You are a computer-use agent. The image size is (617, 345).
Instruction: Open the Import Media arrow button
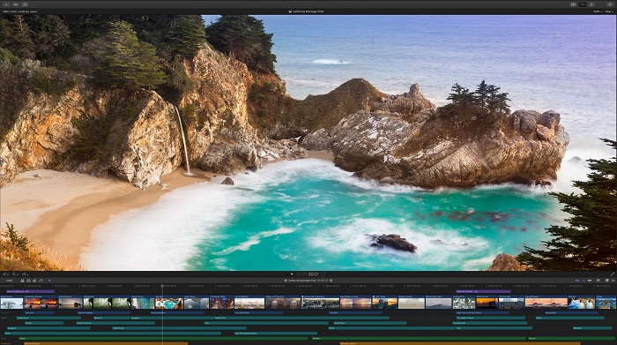click(x=6, y=4)
